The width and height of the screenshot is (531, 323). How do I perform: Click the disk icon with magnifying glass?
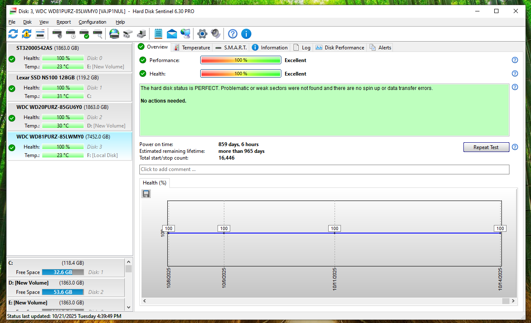coord(98,34)
